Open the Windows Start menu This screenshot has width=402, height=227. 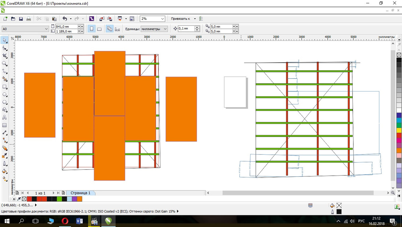coord(7,221)
